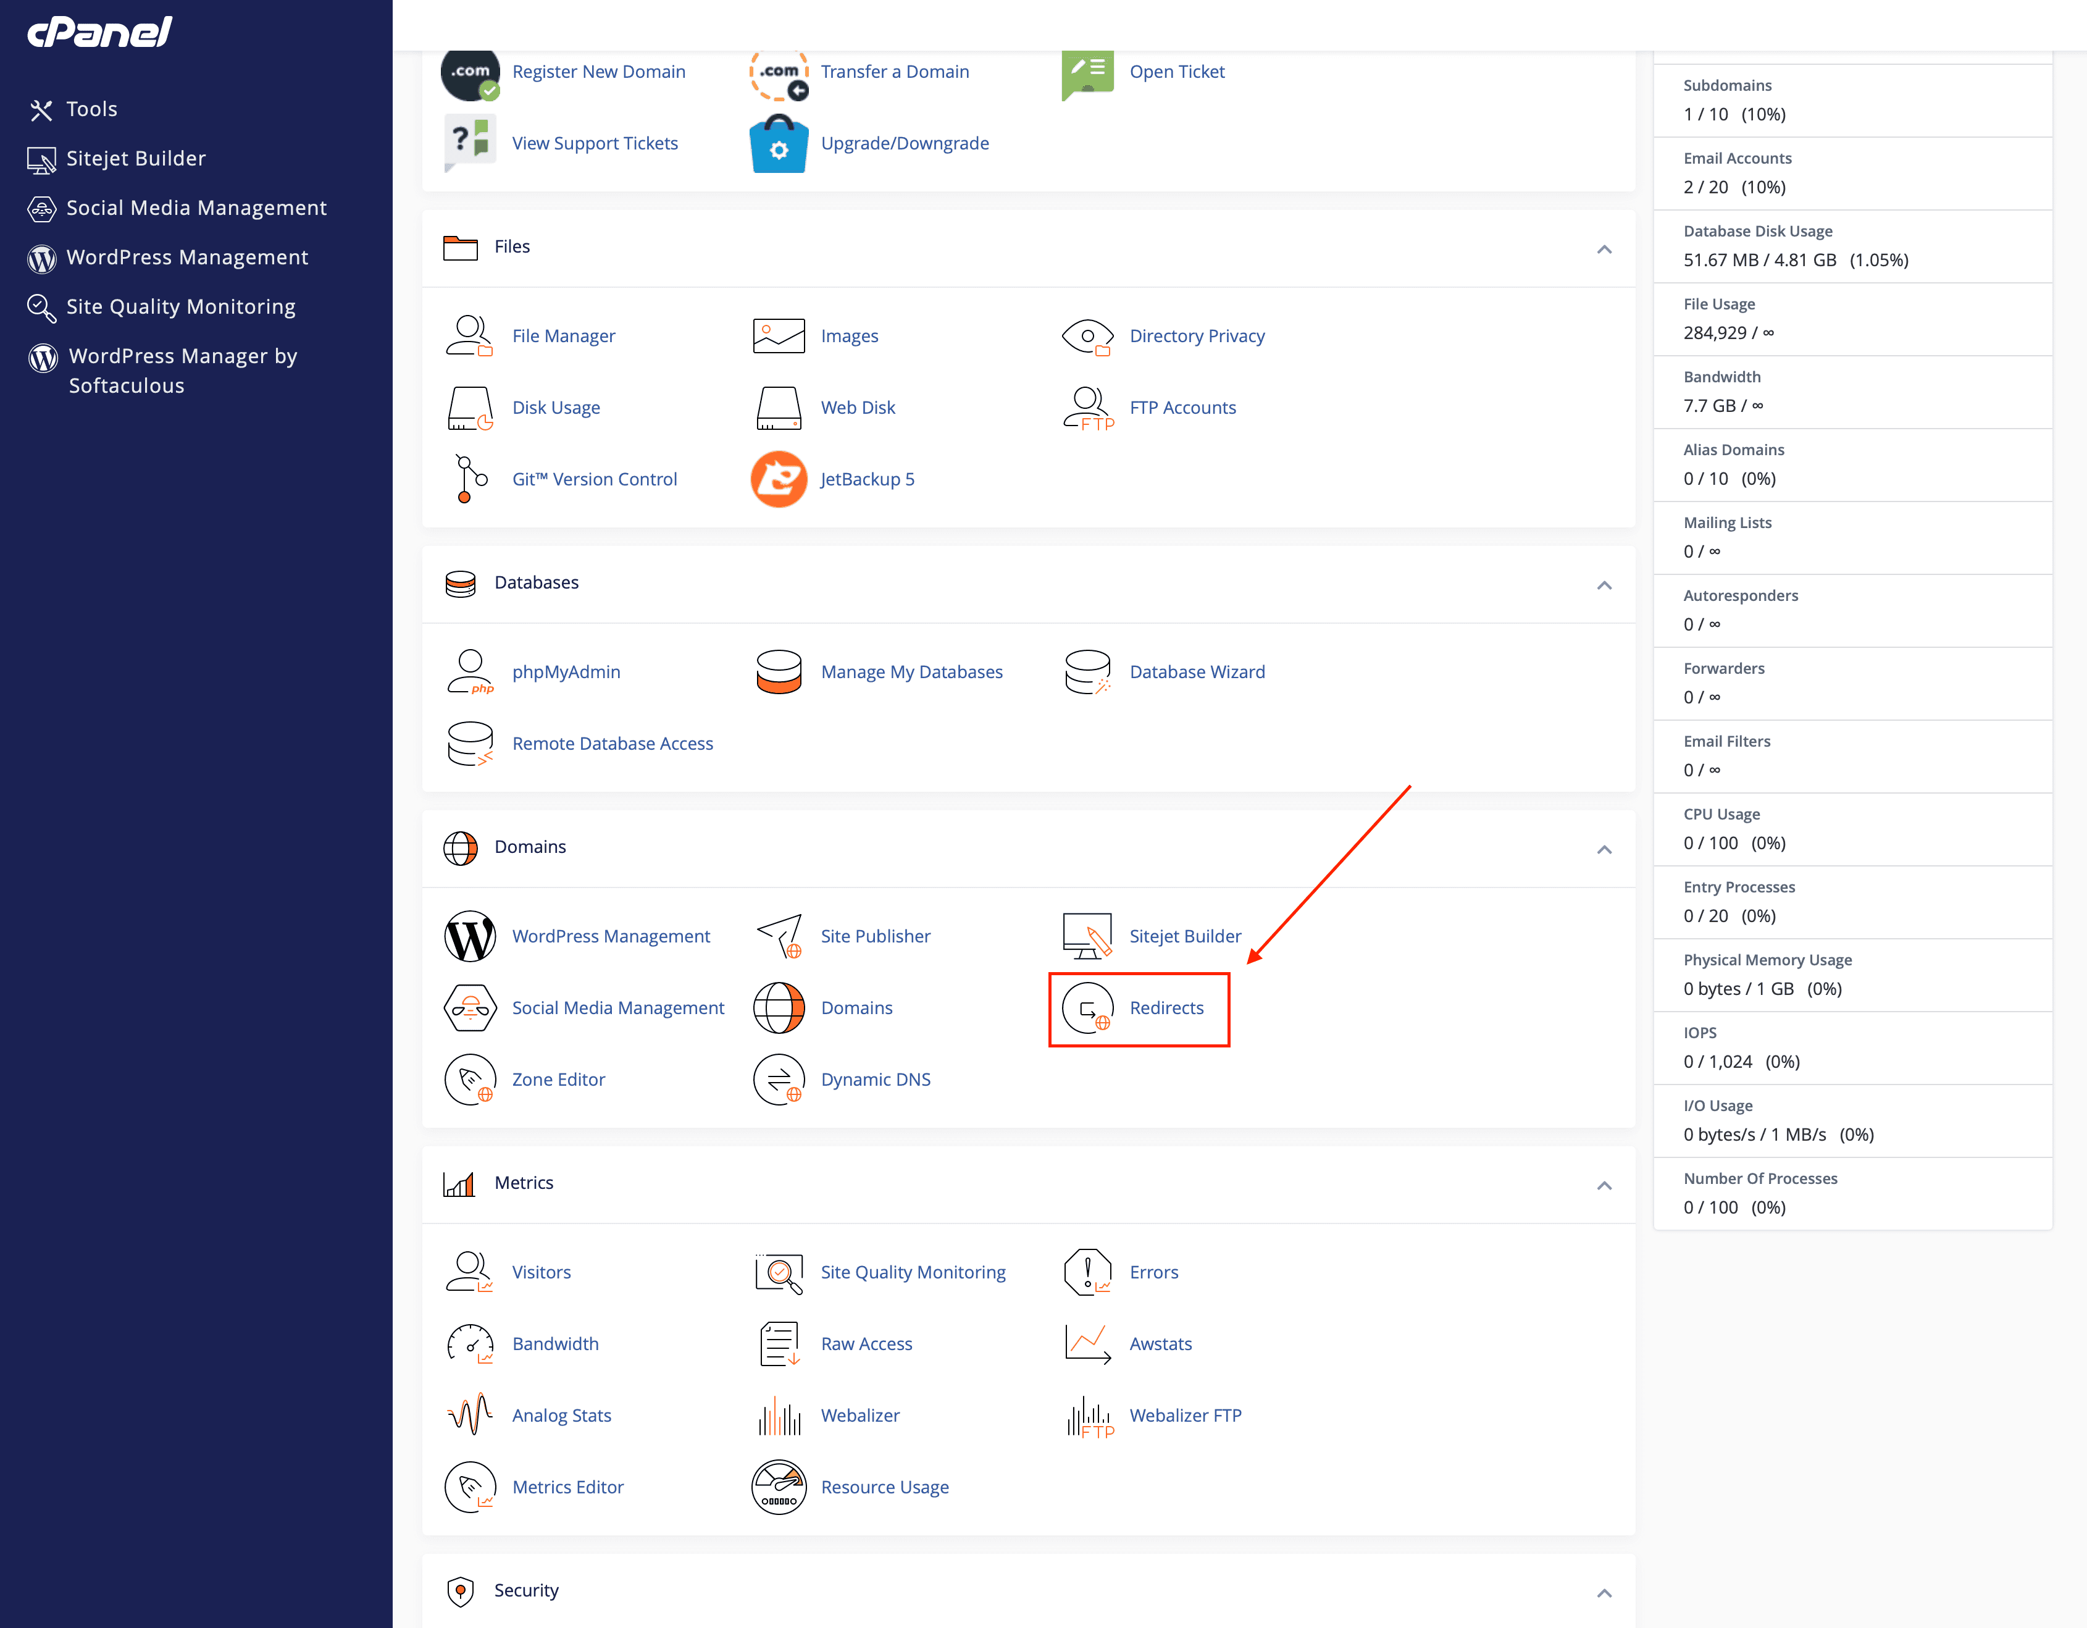Image resolution: width=2087 pixels, height=1628 pixels.
Task: Collapse the Metrics section chevron
Action: pyautogui.click(x=1604, y=1185)
